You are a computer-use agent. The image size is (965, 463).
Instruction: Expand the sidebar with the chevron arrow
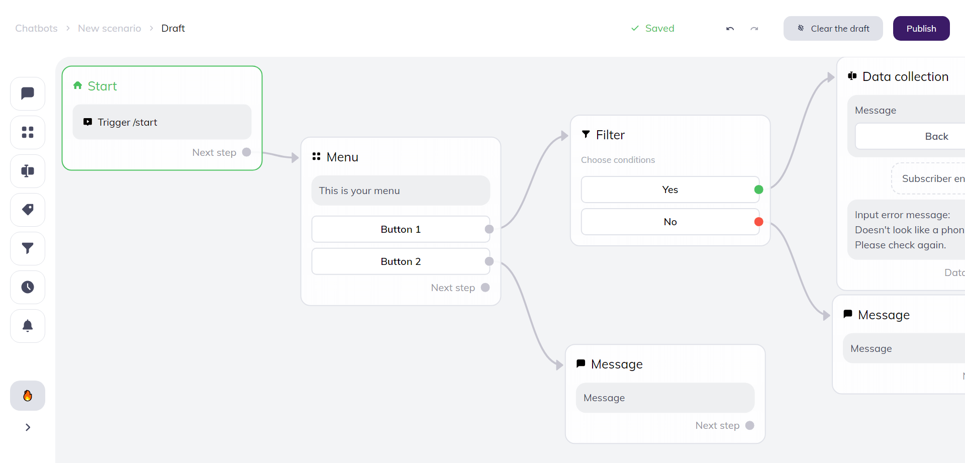(x=28, y=427)
